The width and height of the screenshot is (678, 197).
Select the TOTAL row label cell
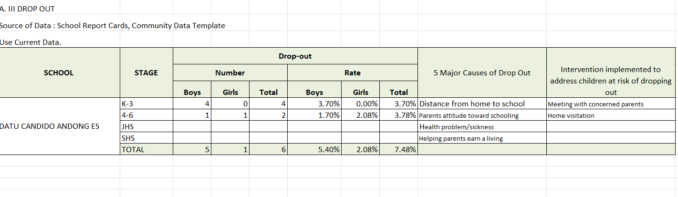[146, 149]
